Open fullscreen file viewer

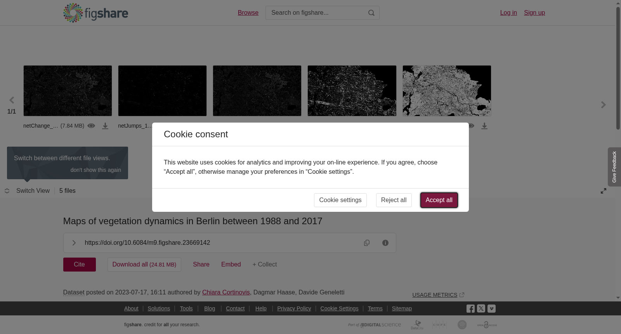[x=604, y=191]
